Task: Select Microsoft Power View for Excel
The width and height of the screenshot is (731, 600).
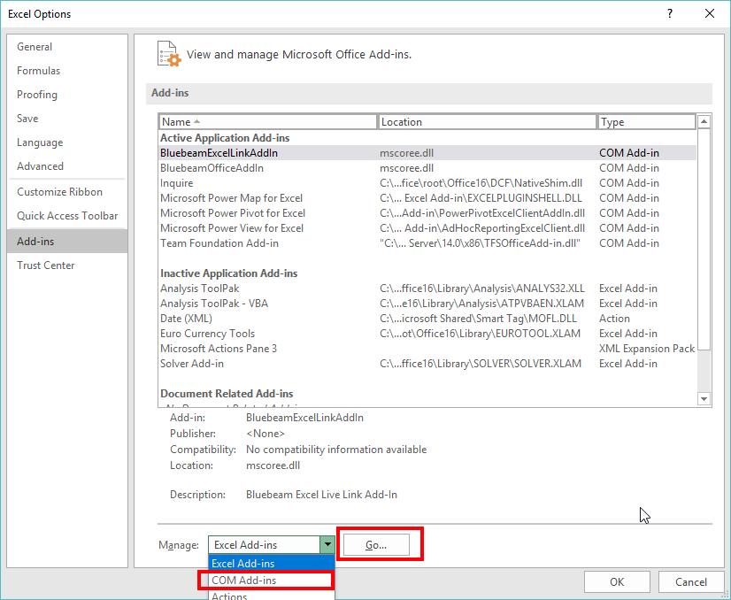Action: coord(427,228)
